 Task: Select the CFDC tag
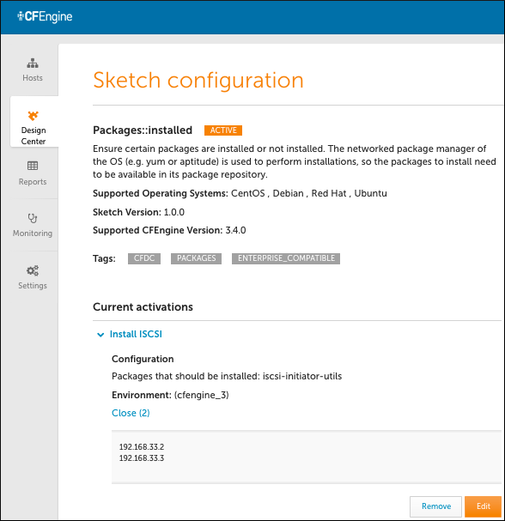(x=144, y=258)
